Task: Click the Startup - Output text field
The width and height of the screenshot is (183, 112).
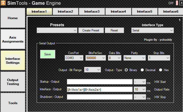Action: pyautogui.click(x=100, y=82)
